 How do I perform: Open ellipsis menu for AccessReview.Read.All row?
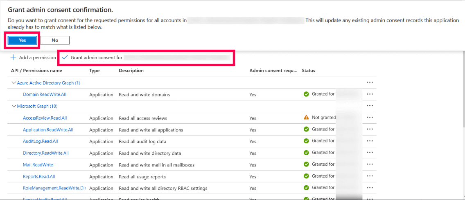[x=370, y=118]
